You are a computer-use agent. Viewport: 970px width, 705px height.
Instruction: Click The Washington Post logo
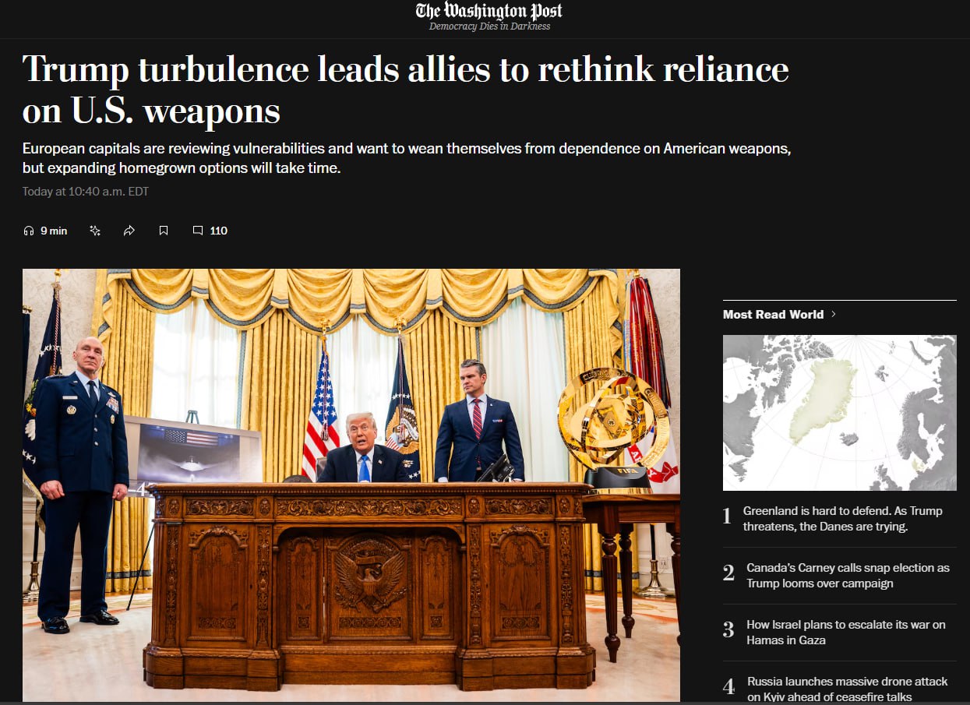click(x=489, y=11)
